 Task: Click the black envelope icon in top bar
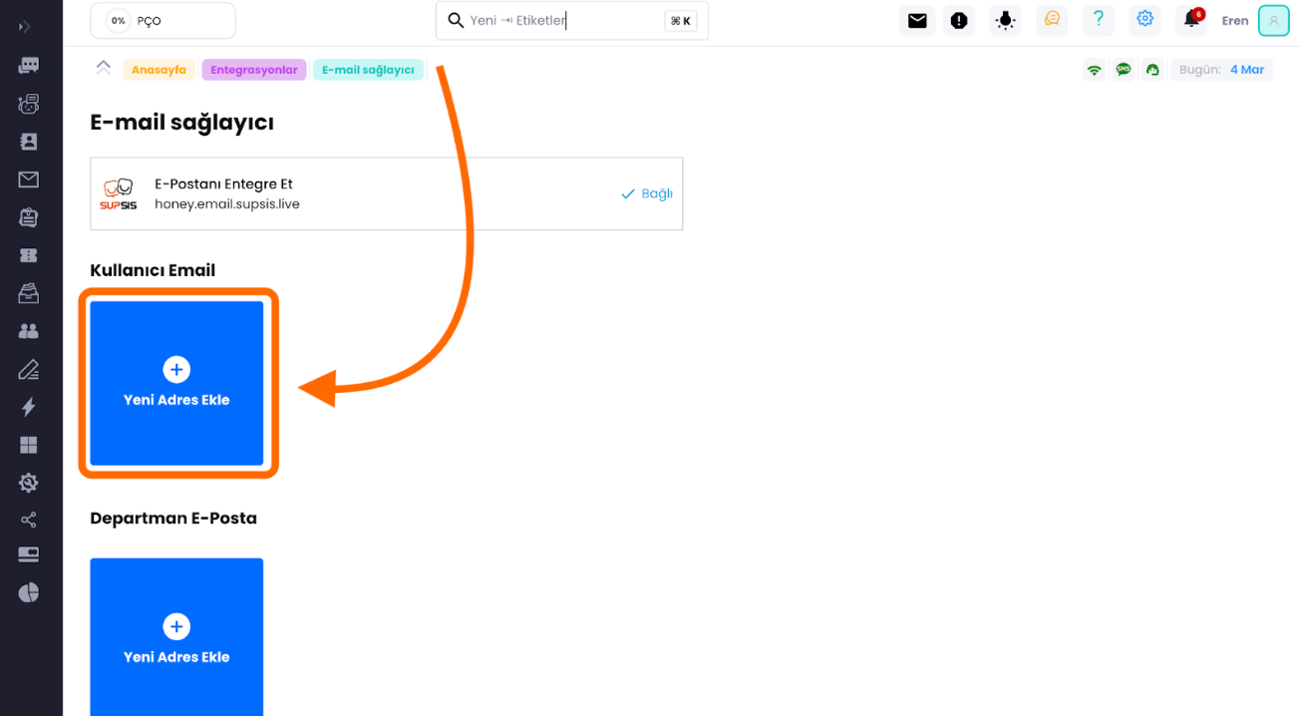coord(917,20)
